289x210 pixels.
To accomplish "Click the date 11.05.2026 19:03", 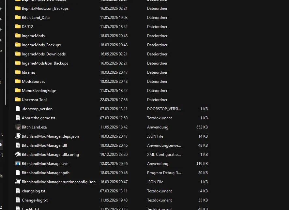I will pyautogui.click(x=114, y=18).
